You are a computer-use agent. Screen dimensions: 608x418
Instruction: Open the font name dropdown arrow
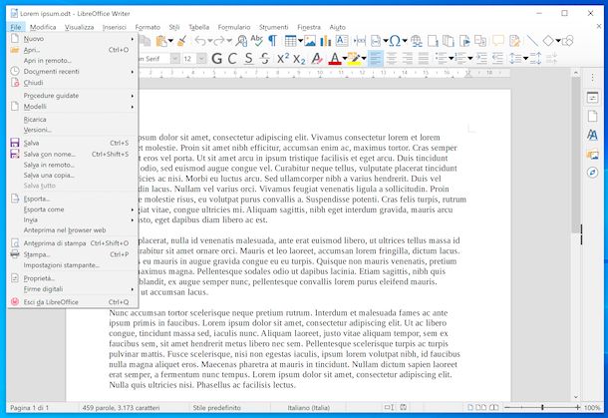(x=175, y=59)
